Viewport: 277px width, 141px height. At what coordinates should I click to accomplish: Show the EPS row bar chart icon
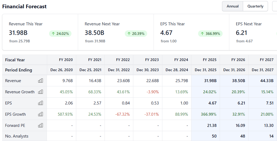[x=41, y=103]
